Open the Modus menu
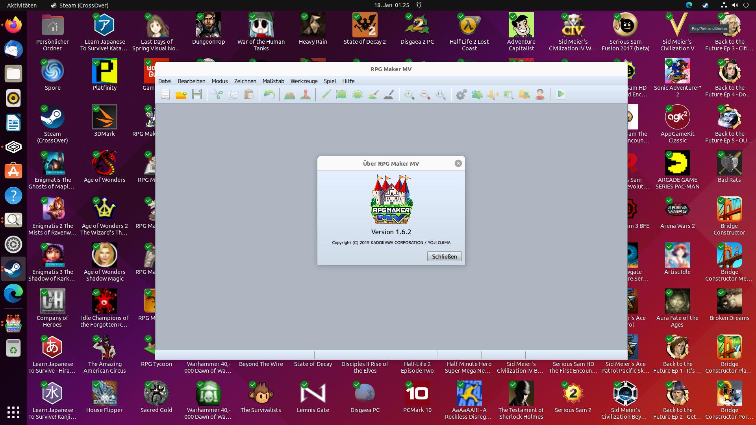 (x=219, y=81)
